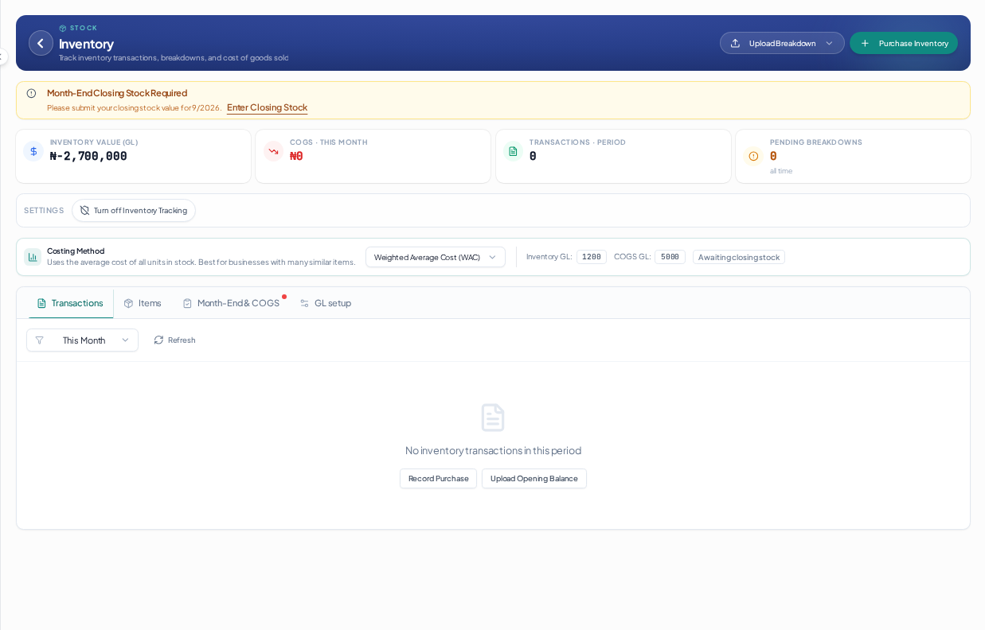Click the bar chart Costing Method icon
The height and width of the screenshot is (630, 985).
pyautogui.click(x=33, y=257)
